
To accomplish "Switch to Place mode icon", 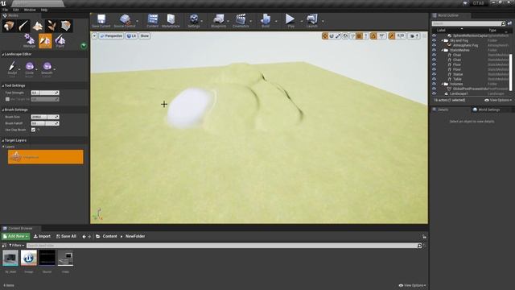I will 9,26.
